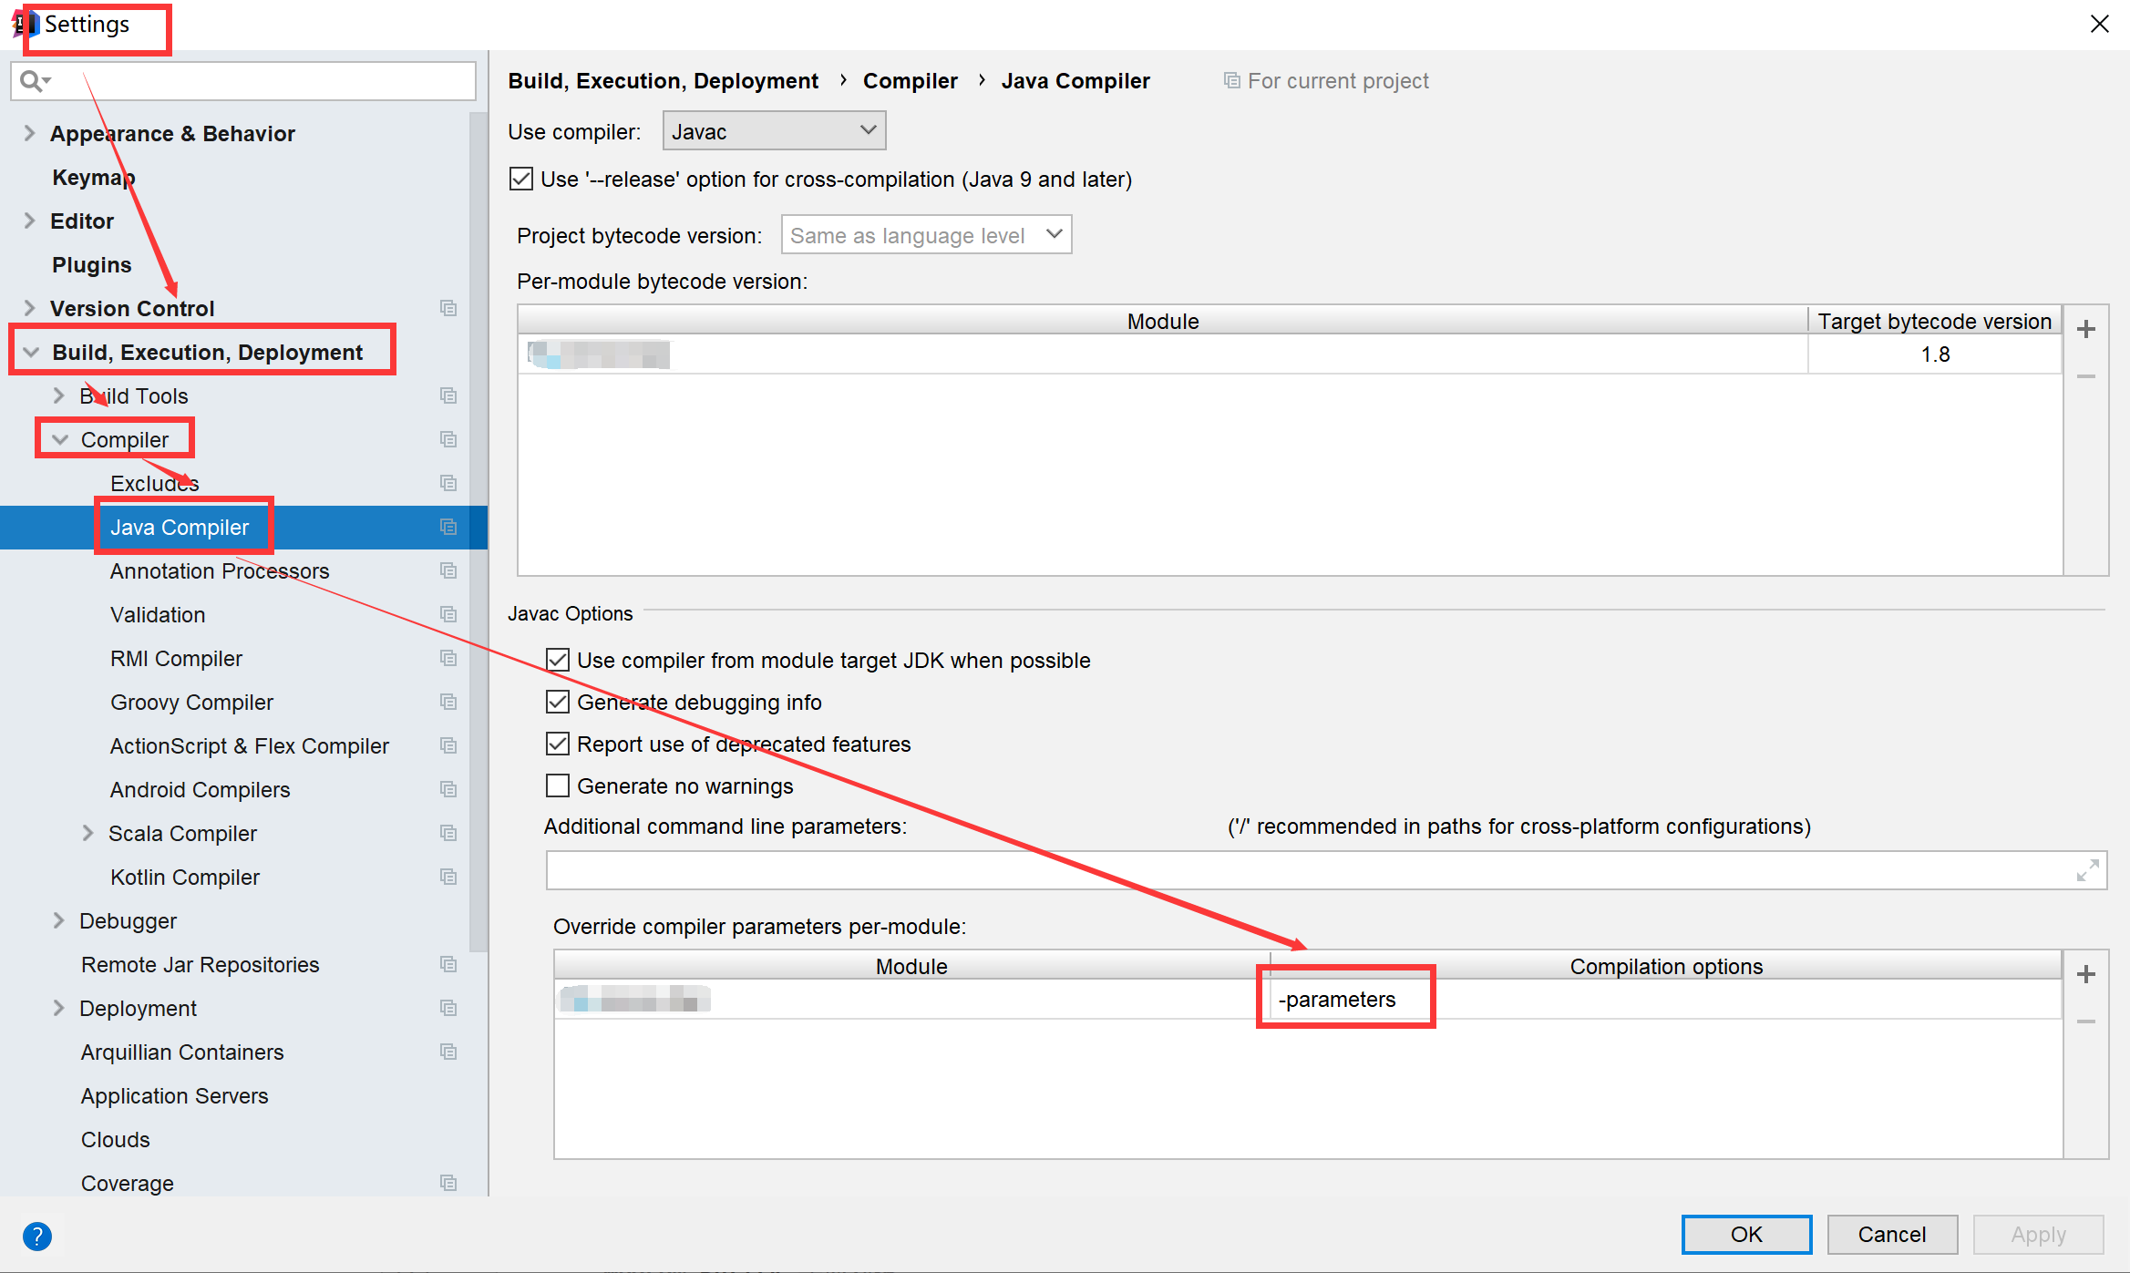Viewport: 2130px width, 1273px height.
Task: Click project-level icon beside Compiler row
Action: click(x=448, y=439)
